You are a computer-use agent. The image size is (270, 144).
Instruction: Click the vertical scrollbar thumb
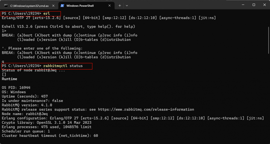click(x=269, y=40)
